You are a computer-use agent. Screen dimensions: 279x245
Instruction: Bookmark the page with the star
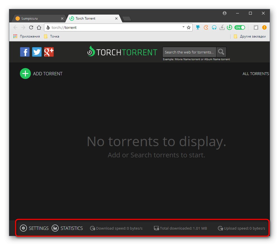click(x=189, y=27)
